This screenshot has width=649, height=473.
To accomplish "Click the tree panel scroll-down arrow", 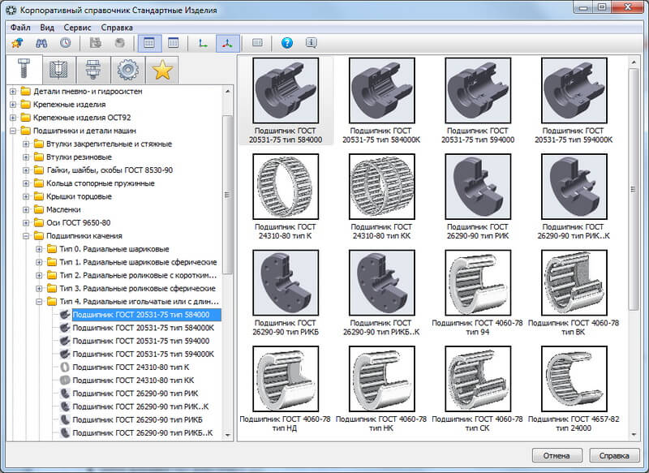I will 228,435.
